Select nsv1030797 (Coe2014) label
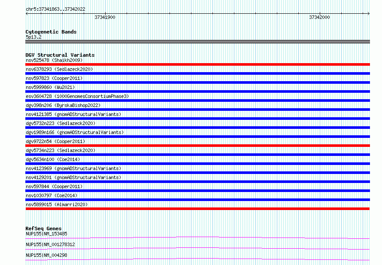The height and width of the screenshot is (265, 382). pos(52,195)
